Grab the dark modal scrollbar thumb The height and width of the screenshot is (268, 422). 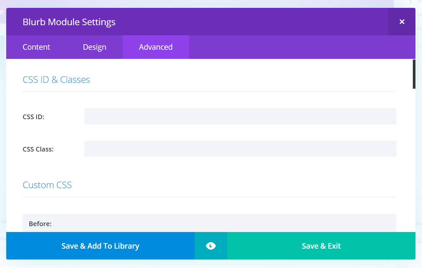coord(414,74)
